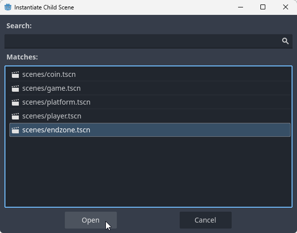297x233 pixels.
Task: Close the Instantiate Child Scene dialog
Action: pyautogui.click(x=286, y=7)
